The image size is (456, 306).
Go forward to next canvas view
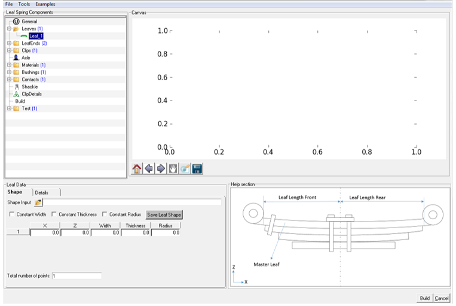[160, 169]
